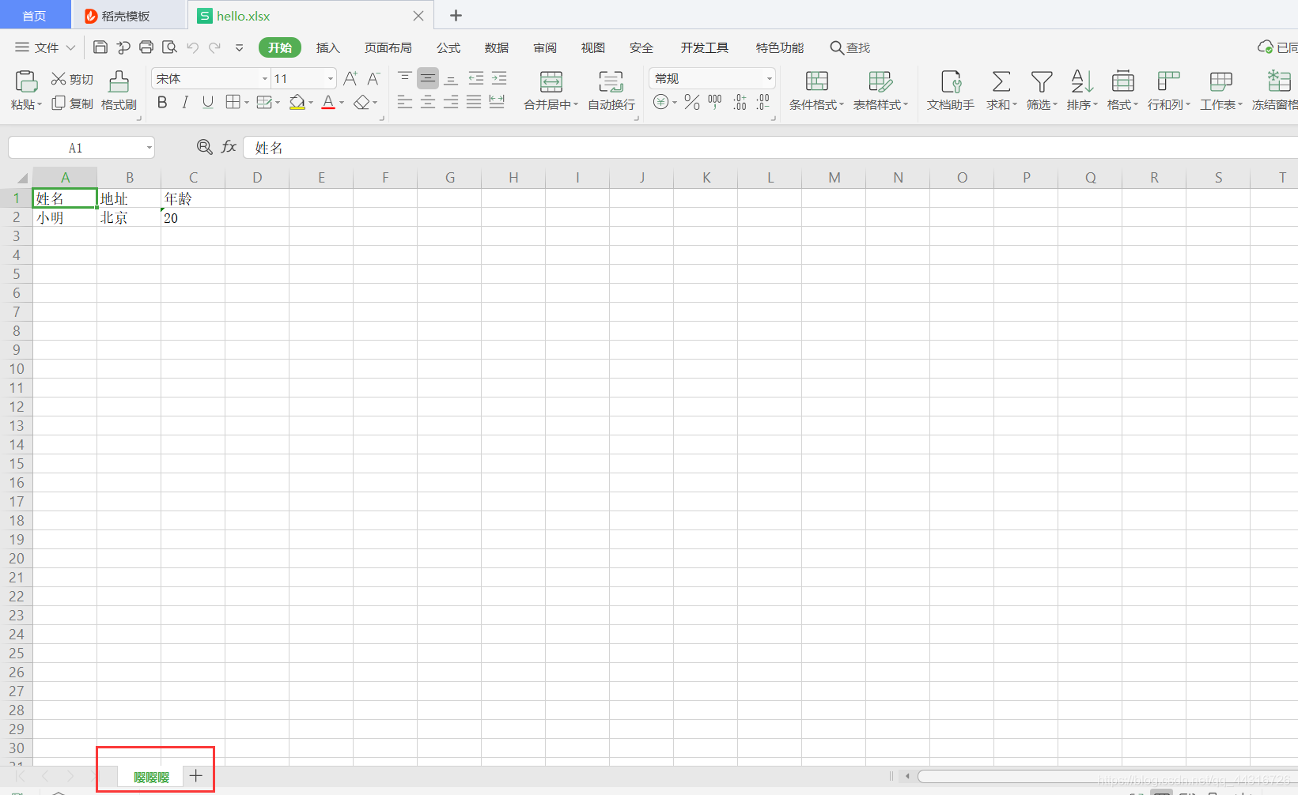Click the 条件格式 conditional formatting icon
This screenshot has width=1298, height=795.
click(x=817, y=81)
